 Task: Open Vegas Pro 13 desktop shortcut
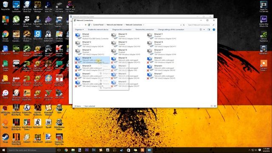[263, 7]
